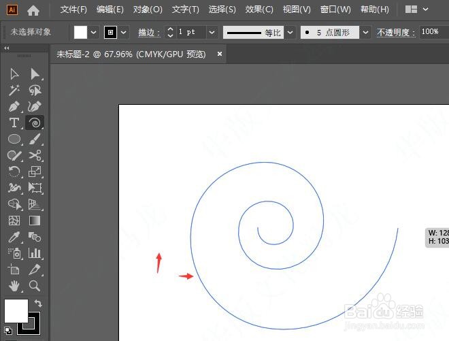Adjust stroke weight stepper arrows
Image resolution: width=449 pixels, height=341 pixels.
[x=170, y=33]
